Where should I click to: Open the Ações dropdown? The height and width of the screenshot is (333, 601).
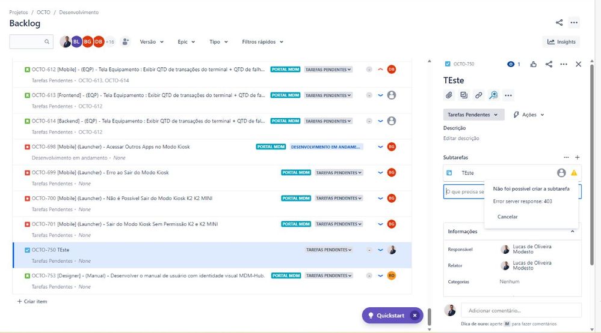(x=529, y=115)
